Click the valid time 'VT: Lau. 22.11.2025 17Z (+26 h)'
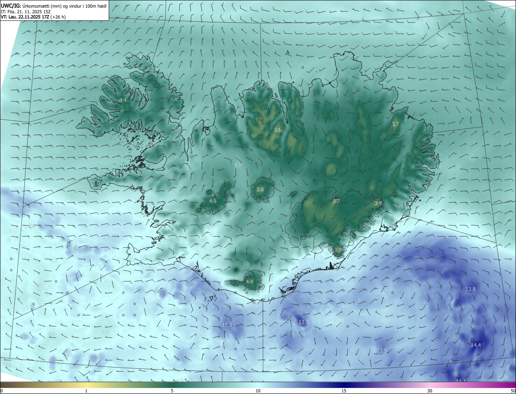The height and width of the screenshot is (394, 516). click(x=33, y=17)
